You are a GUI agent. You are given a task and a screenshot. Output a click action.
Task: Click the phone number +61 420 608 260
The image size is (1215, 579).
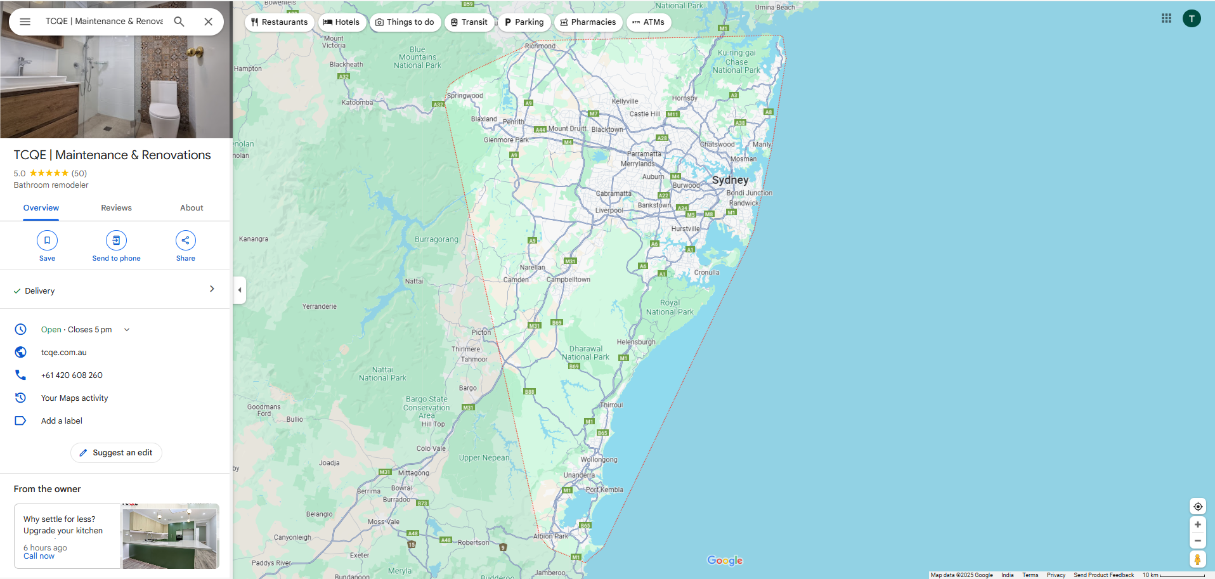point(72,375)
